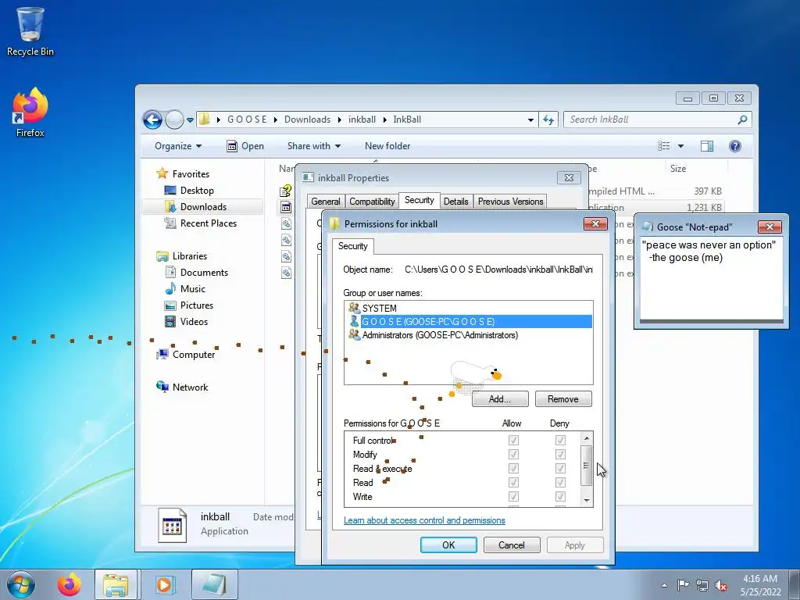The width and height of the screenshot is (800, 600).
Task: Show hidden tray icons arrow
Action: (664, 585)
